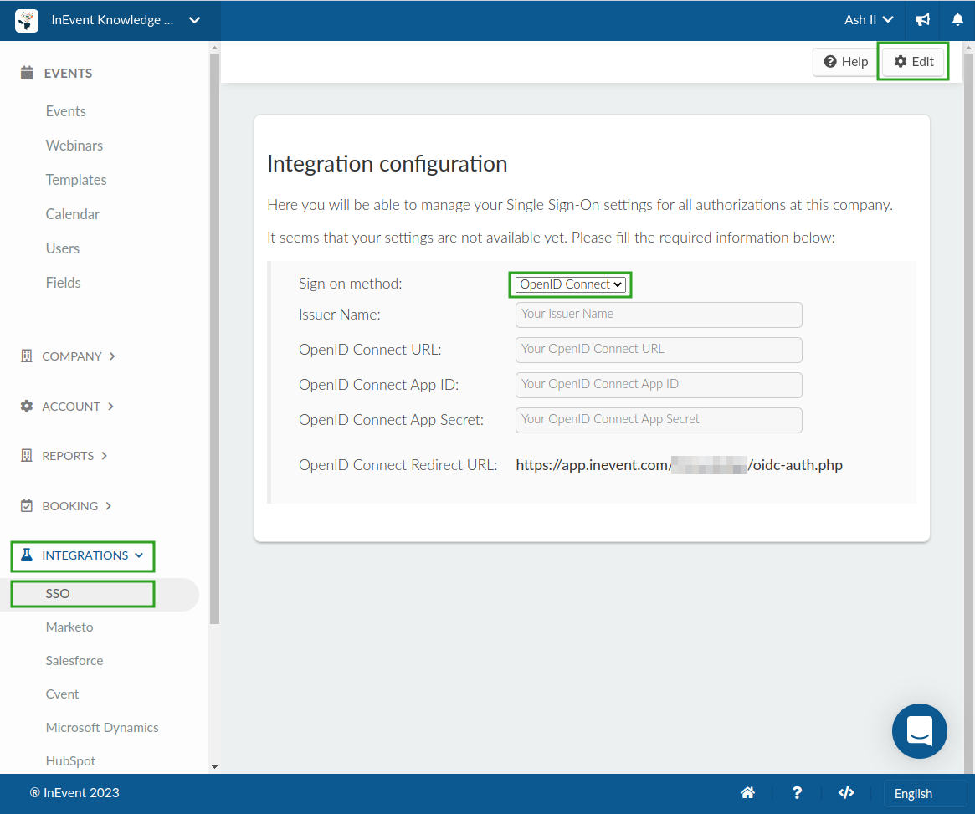The height and width of the screenshot is (814, 975).
Task: Click the building icon beside COMPANY
Action: tap(26, 356)
